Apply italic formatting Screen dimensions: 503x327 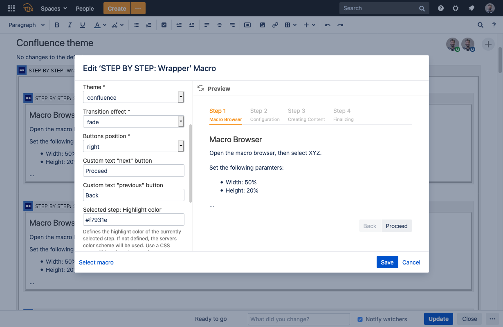70,25
